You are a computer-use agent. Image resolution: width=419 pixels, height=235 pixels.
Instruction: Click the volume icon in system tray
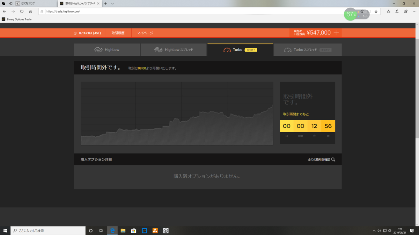tap(379, 230)
